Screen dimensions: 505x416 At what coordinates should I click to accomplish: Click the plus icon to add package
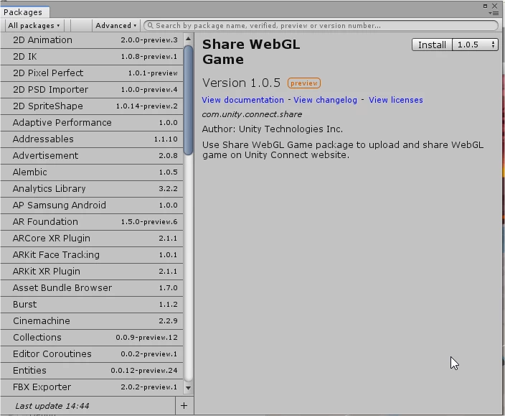tap(184, 406)
